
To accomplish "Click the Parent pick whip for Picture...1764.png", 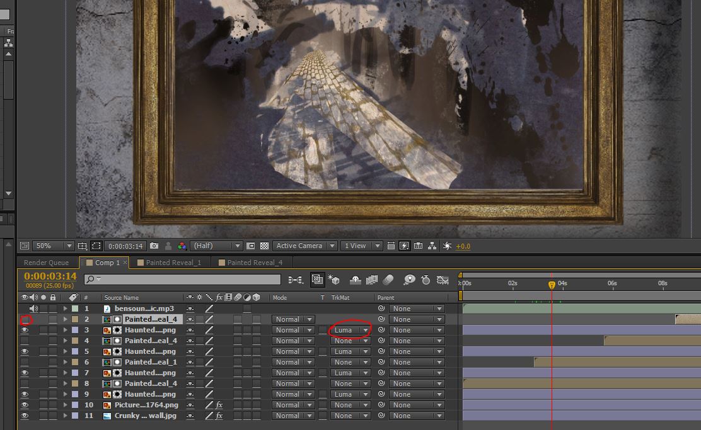I will click(x=381, y=405).
